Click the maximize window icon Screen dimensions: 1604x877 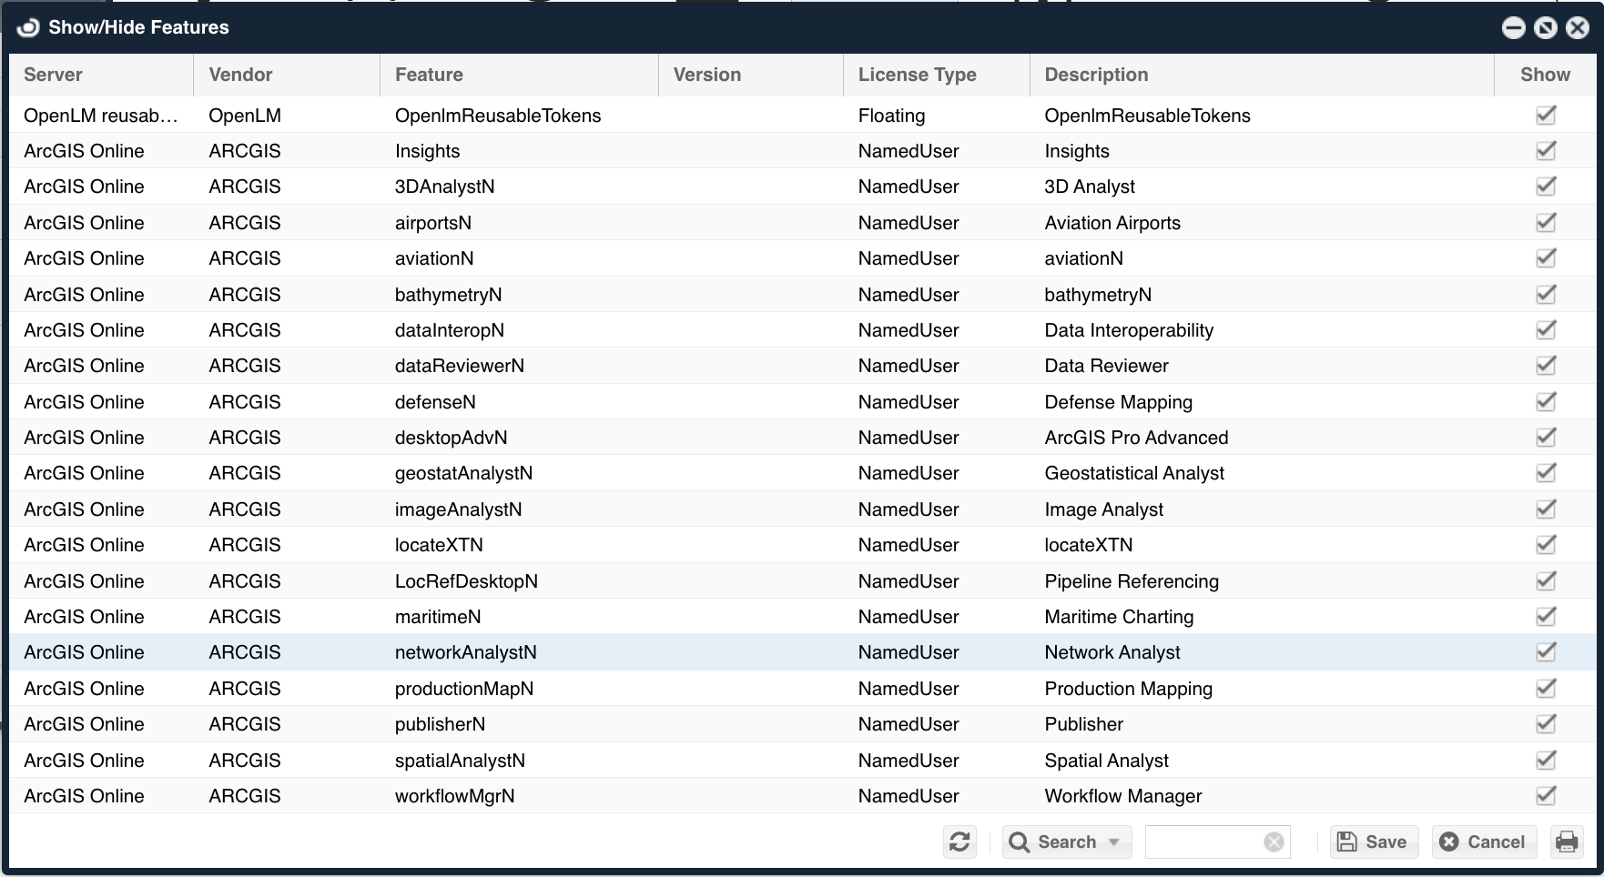[1545, 28]
